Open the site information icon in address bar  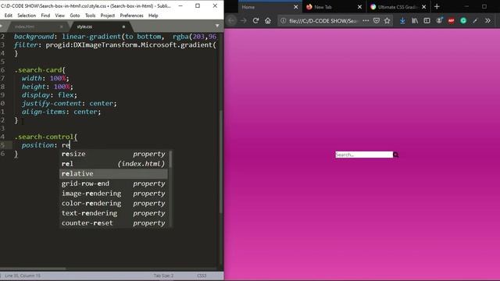pyautogui.click(x=283, y=21)
